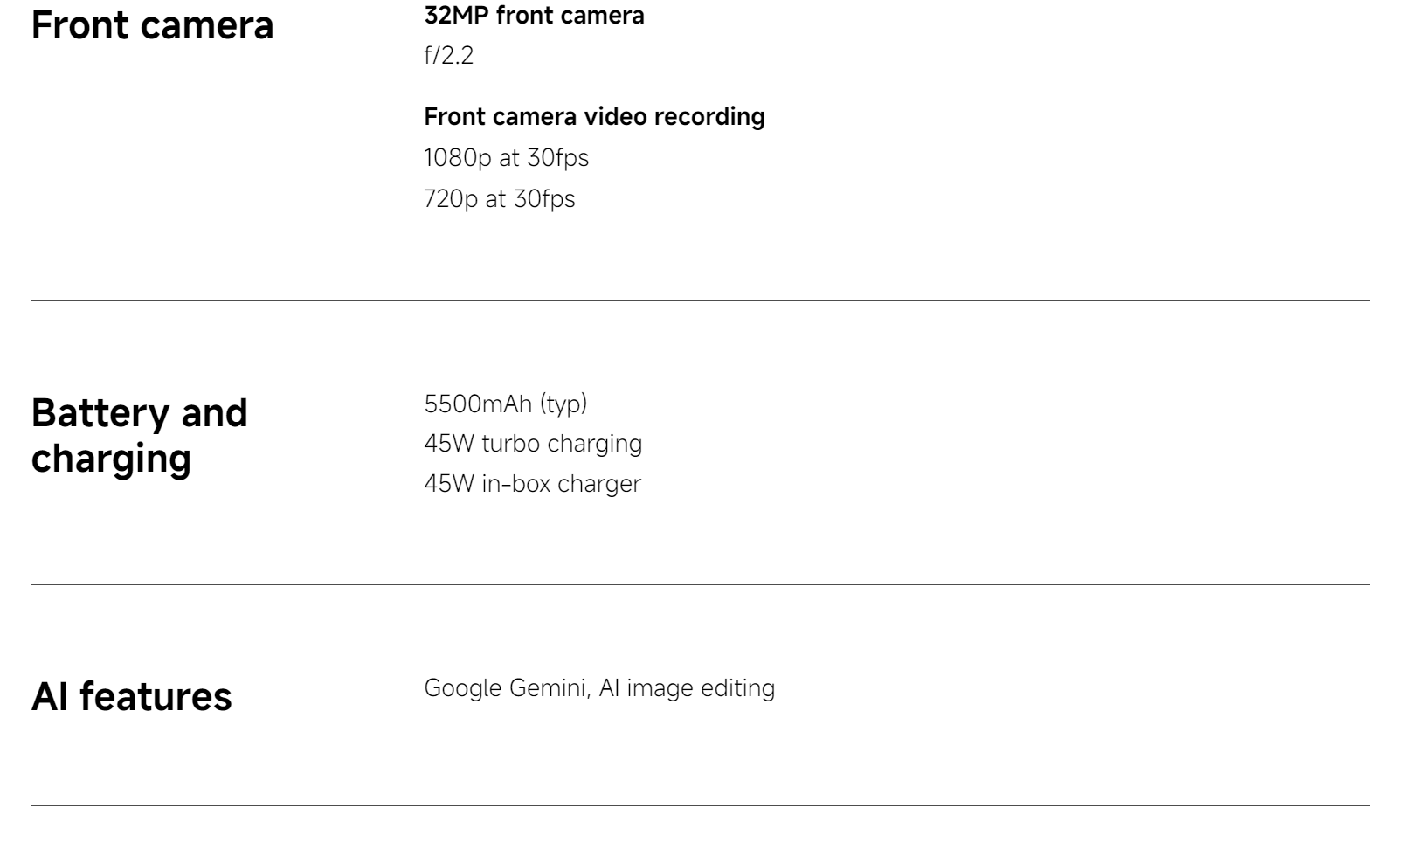Viewport: 1424px width, 849px height.
Task: Click the "1080p at 30fps" spec line
Action: coord(506,158)
